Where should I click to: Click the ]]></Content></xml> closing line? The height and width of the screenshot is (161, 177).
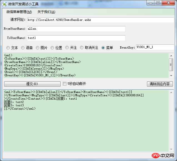click(x=20, y=109)
